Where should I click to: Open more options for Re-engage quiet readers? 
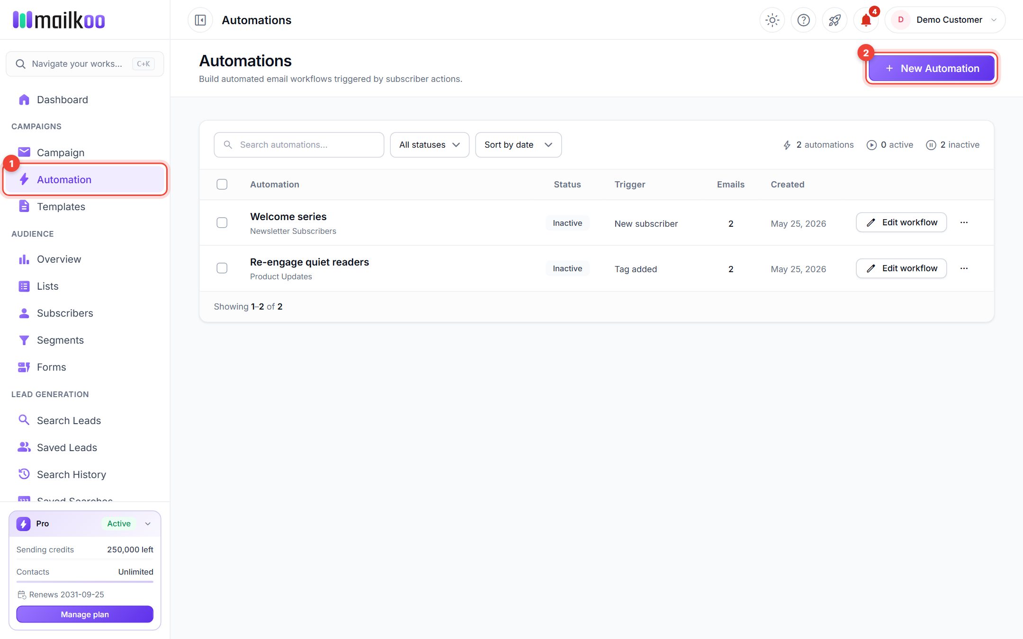point(964,268)
